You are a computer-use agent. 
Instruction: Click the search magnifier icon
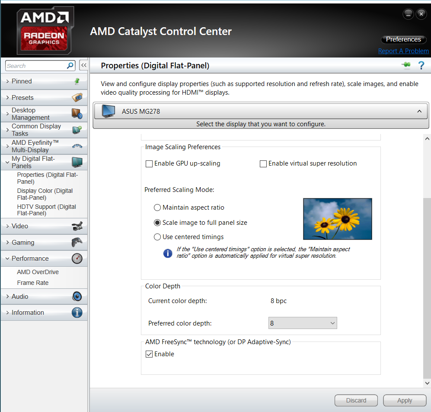[70, 65]
